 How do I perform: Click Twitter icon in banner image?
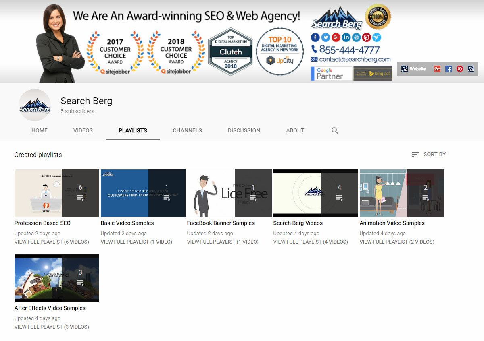[x=325, y=37]
